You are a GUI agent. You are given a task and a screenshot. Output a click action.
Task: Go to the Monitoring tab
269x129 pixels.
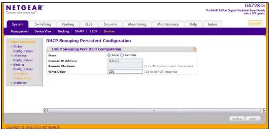137,24
